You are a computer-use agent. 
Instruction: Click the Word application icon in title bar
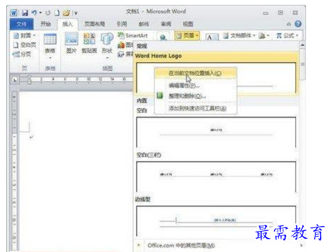[14, 13]
